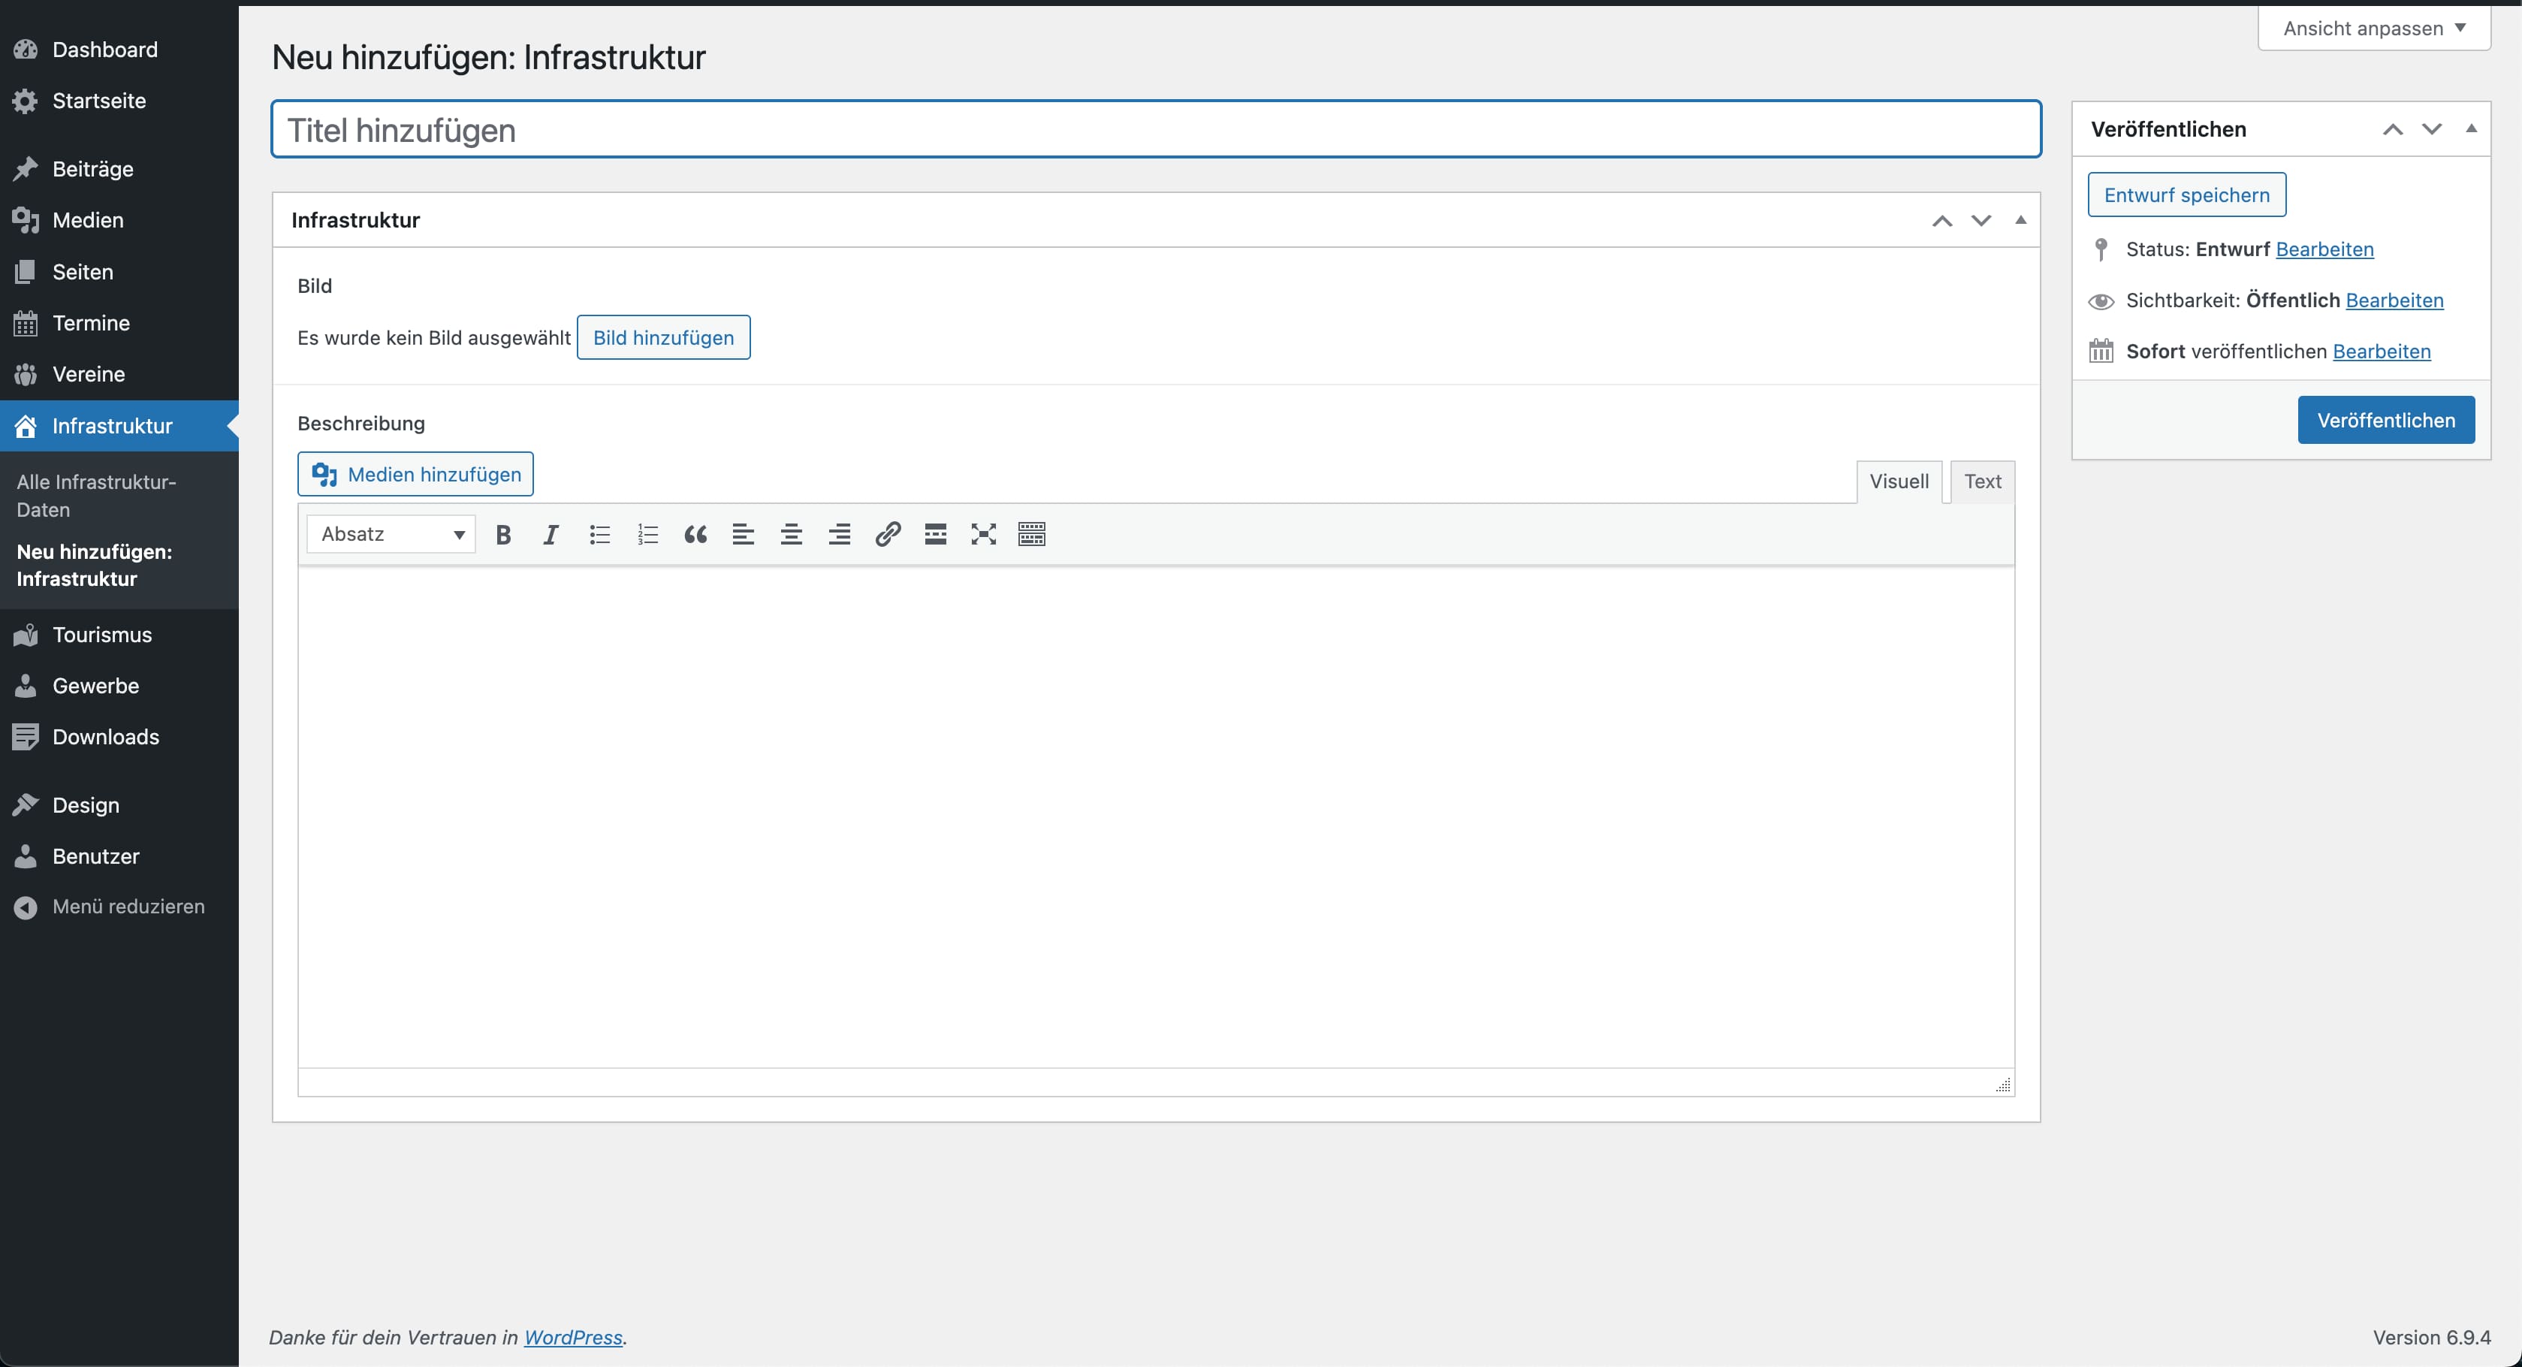Toggle the Veröffentlichen panel collapse triangle
Image resolution: width=2522 pixels, height=1367 pixels.
pyautogui.click(x=2470, y=129)
